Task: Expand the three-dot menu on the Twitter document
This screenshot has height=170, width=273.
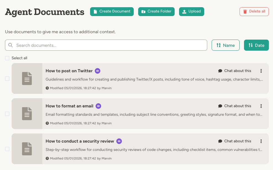Action: [261, 71]
